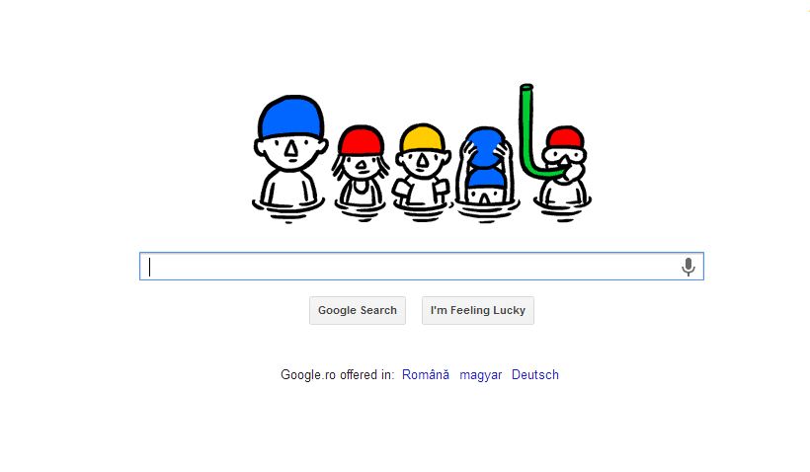Switch language to Deutsch
Image resolution: width=810 pixels, height=472 pixels.
[x=535, y=375]
